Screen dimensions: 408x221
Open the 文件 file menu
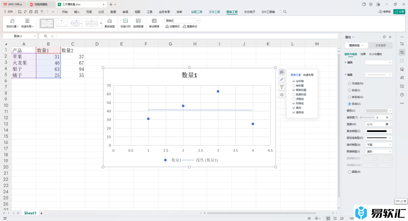8,12
